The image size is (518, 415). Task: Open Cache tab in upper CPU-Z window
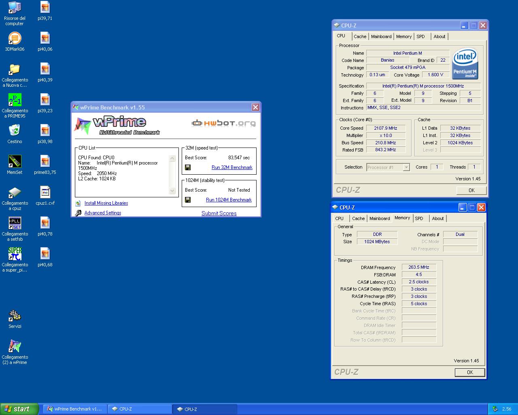coord(360,36)
